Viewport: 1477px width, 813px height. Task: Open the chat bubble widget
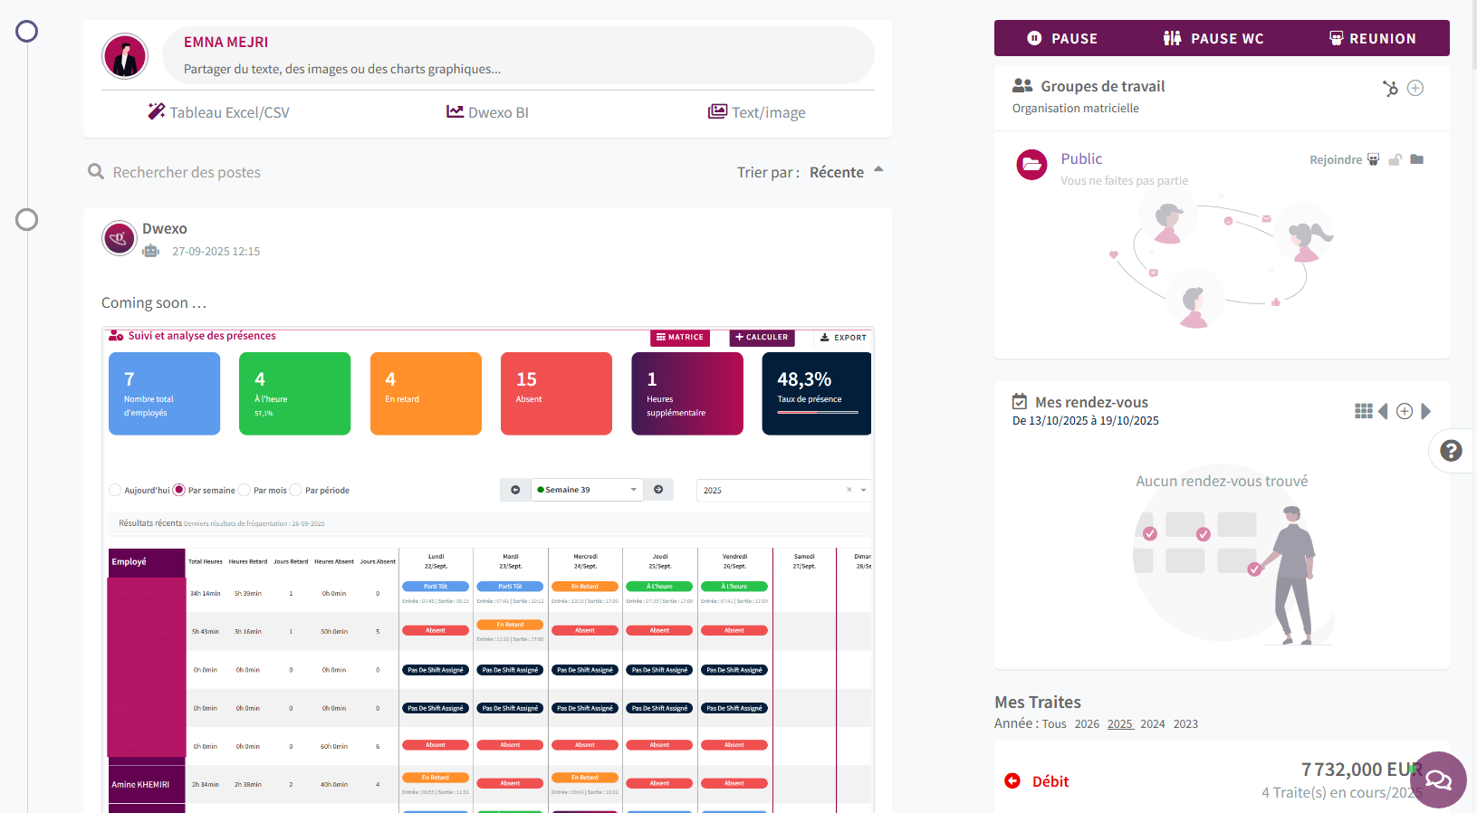point(1438,780)
